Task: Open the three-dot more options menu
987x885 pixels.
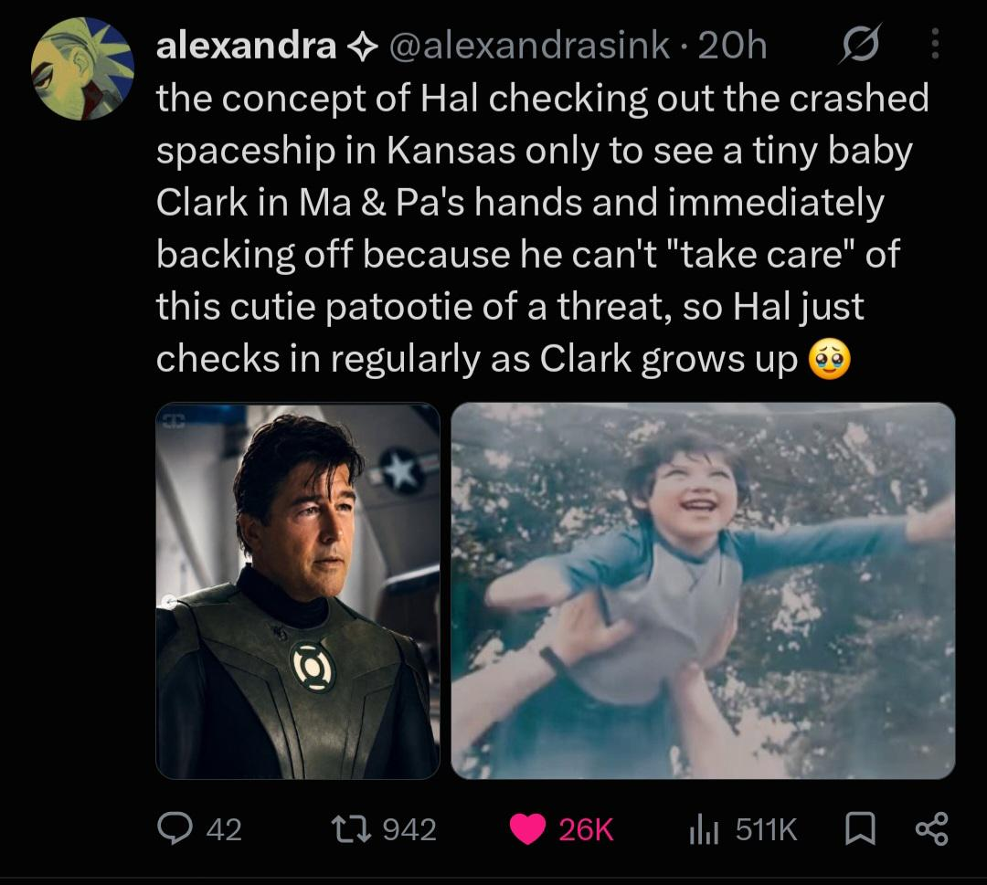Action: (x=935, y=44)
